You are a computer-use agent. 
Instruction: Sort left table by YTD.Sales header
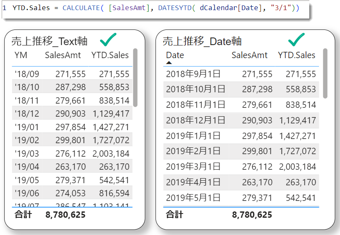(110, 55)
